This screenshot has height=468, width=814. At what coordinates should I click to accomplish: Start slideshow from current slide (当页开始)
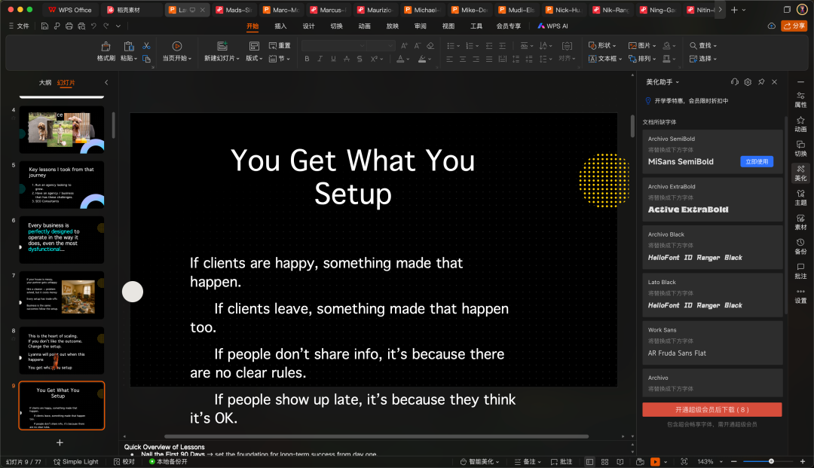click(x=177, y=52)
